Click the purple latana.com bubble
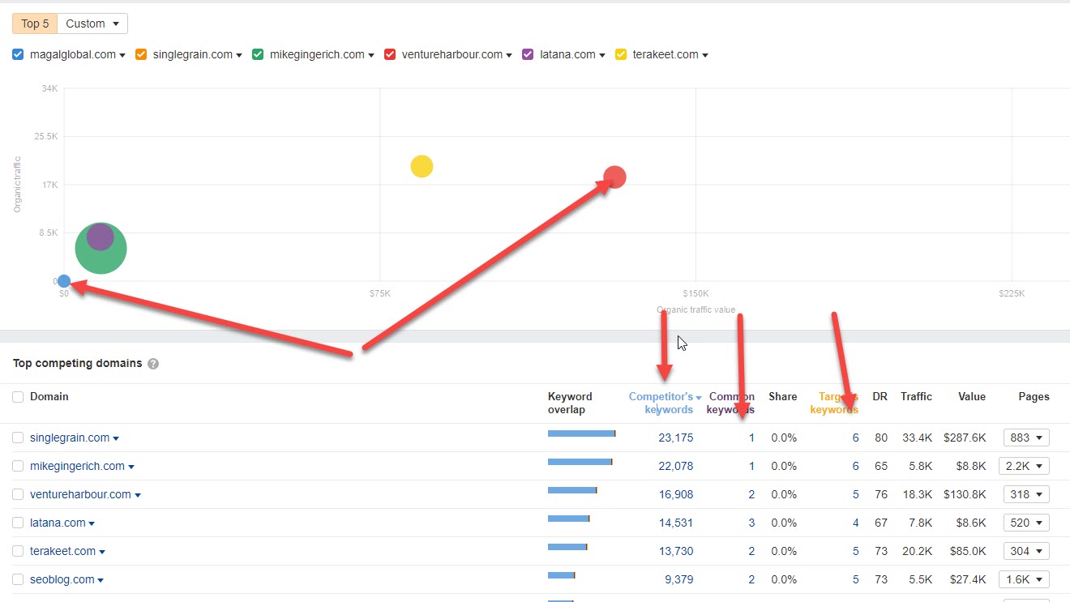 [101, 237]
